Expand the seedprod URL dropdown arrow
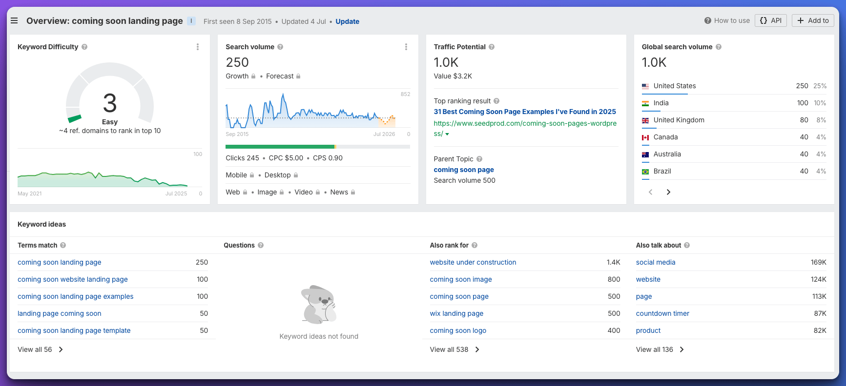The image size is (846, 386). (447, 134)
